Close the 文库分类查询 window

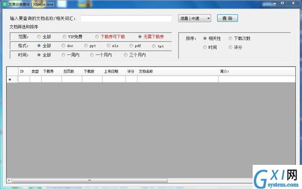pos(293,4)
